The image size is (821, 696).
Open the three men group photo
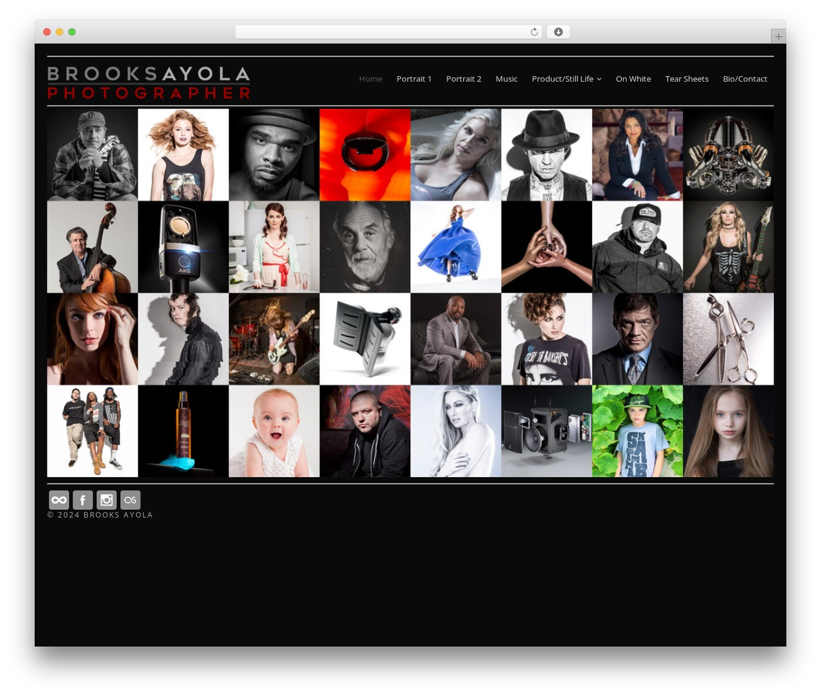92,431
